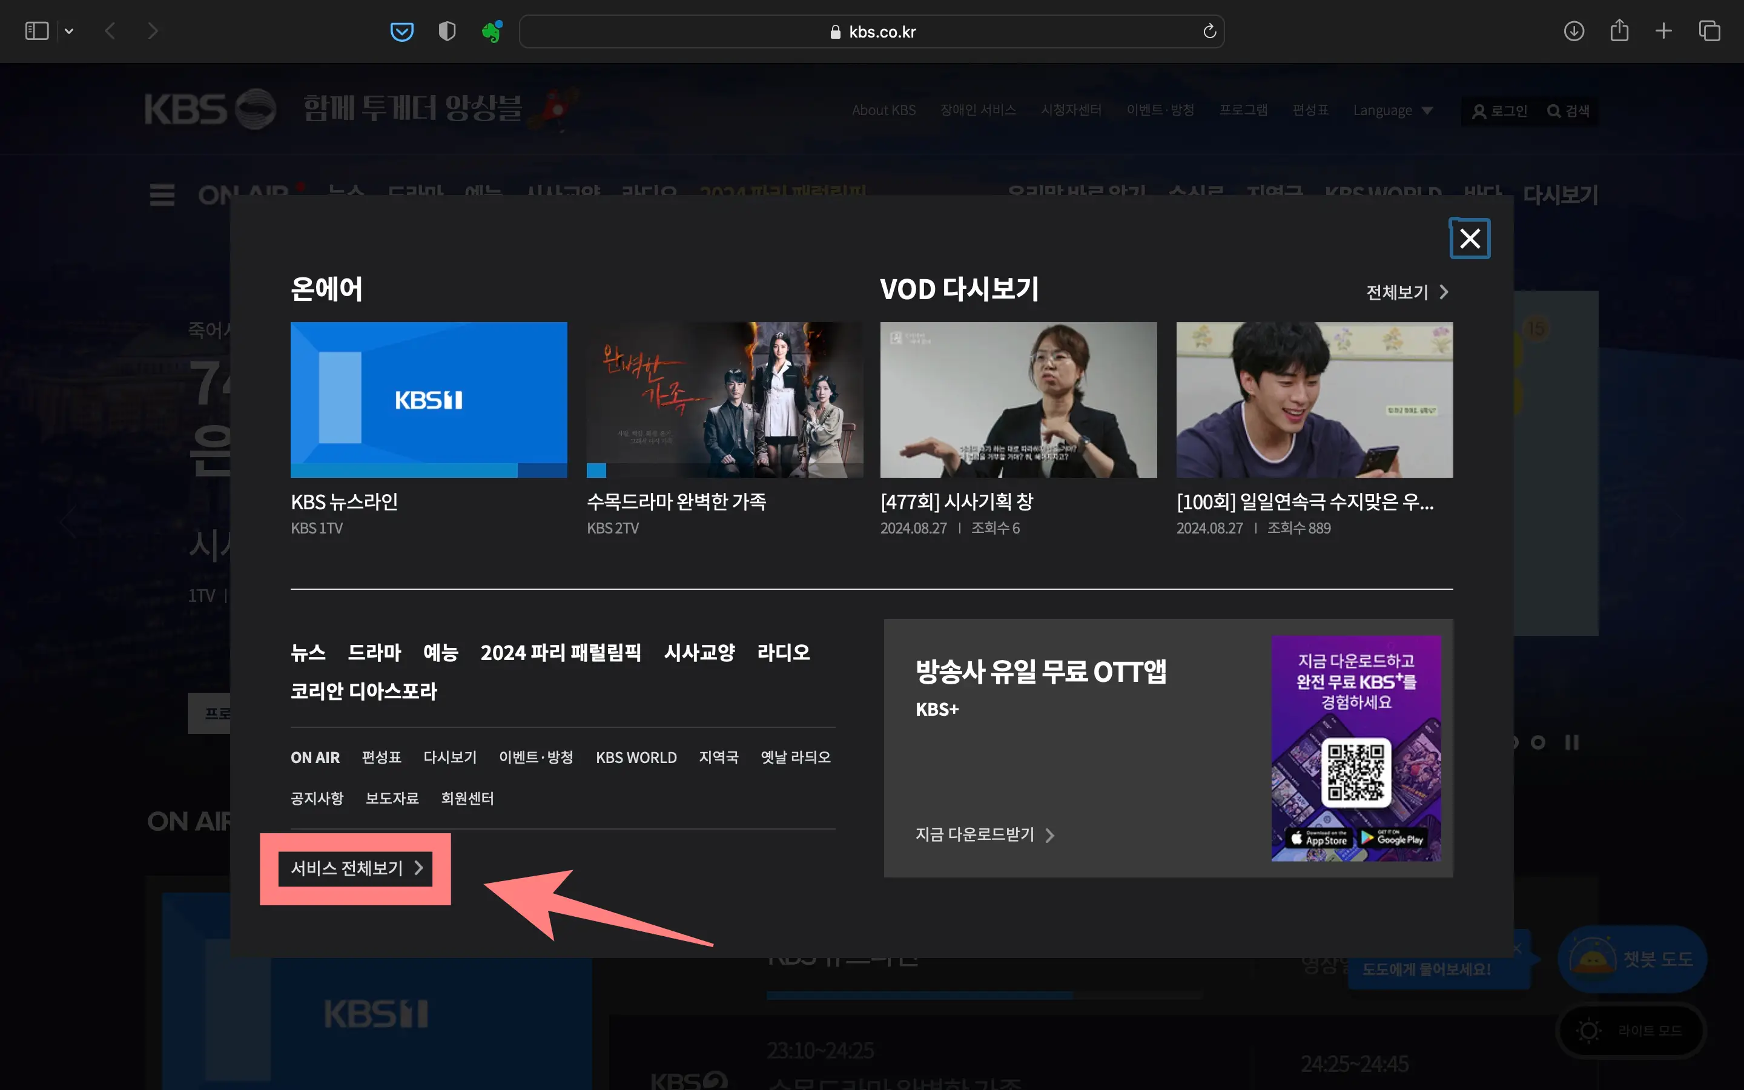Open the KBS WORLD link
Screen dimensions: 1744x1090
pyautogui.click(x=636, y=757)
